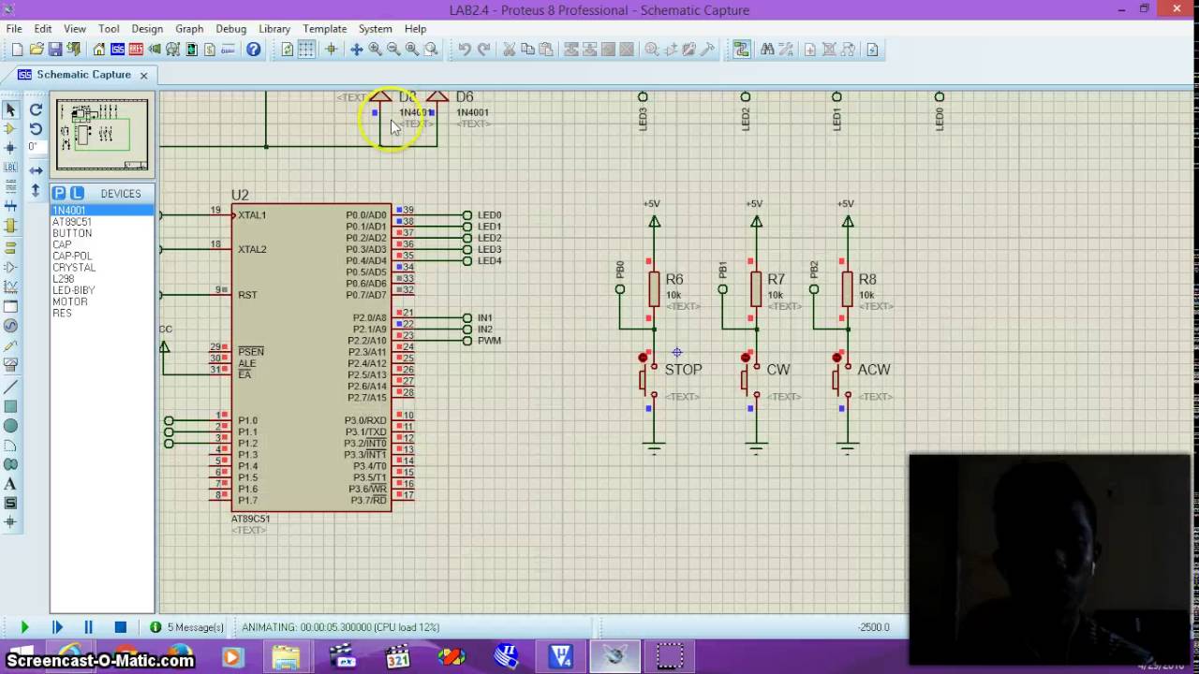Click the Y-Mirror vertical flip icon

coord(36,190)
